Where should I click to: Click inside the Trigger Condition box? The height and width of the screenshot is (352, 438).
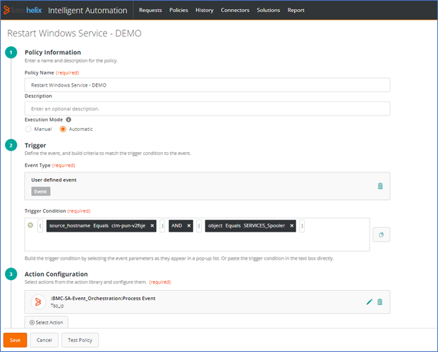[197, 234]
